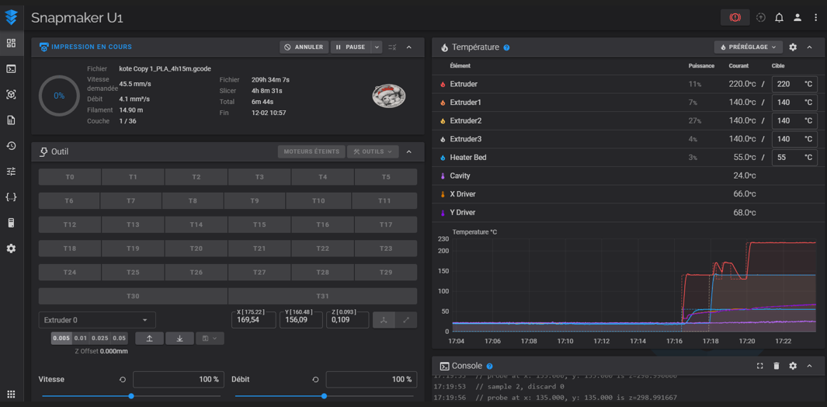
Task: Toggle the Extruder graph series
Action: 442,84
